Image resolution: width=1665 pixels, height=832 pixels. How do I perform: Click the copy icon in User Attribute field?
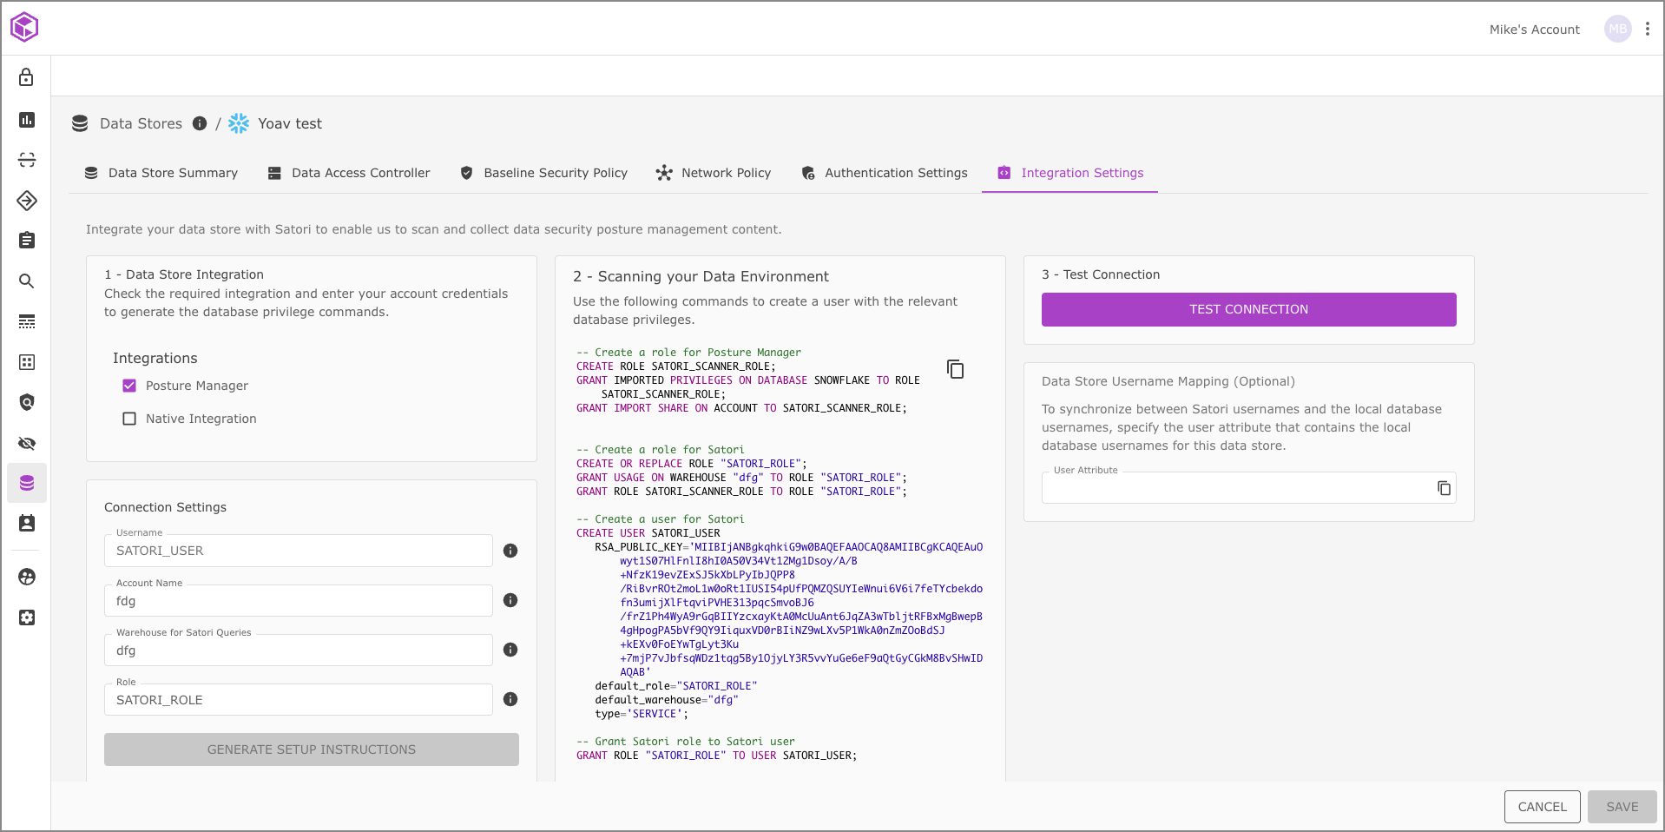tap(1444, 488)
